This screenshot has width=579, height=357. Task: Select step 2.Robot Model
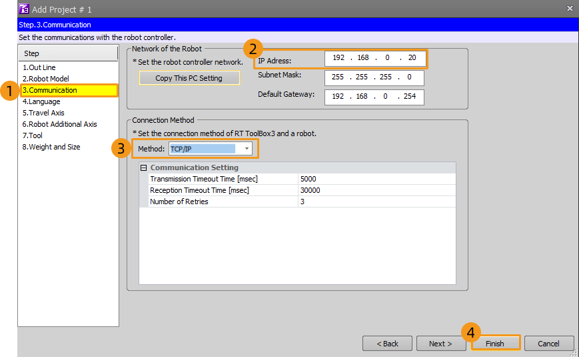pyautogui.click(x=46, y=79)
